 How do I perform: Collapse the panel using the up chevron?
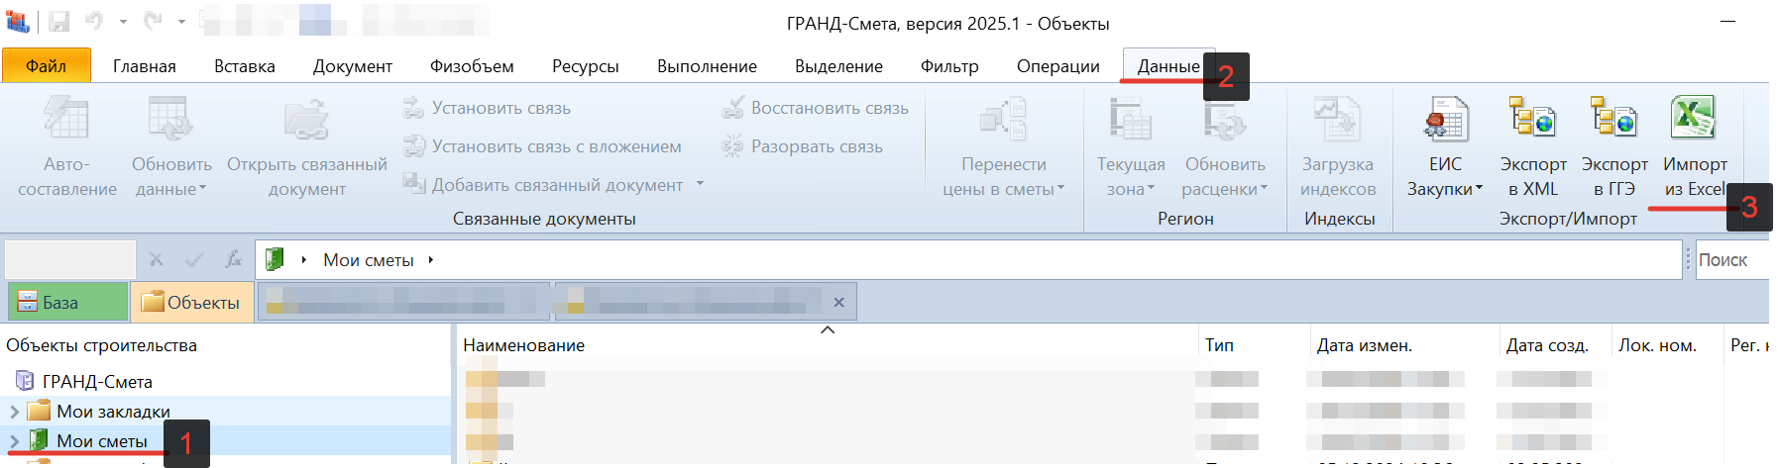click(828, 329)
